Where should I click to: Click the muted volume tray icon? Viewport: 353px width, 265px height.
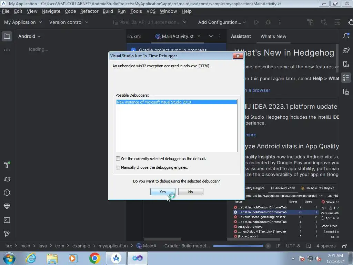pyautogui.click(x=318, y=259)
